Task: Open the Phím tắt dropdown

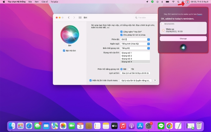Action: click(135, 39)
